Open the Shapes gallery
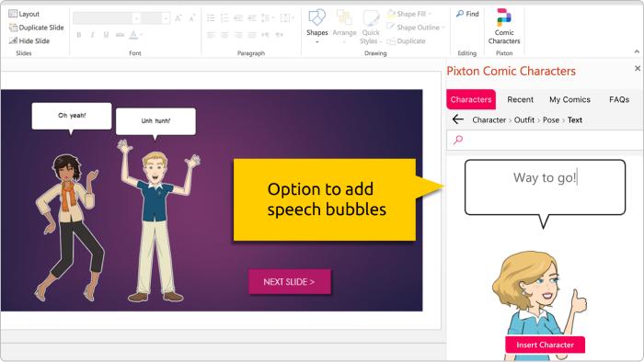The height and width of the screenshot is (362, 644). (317, 26)
